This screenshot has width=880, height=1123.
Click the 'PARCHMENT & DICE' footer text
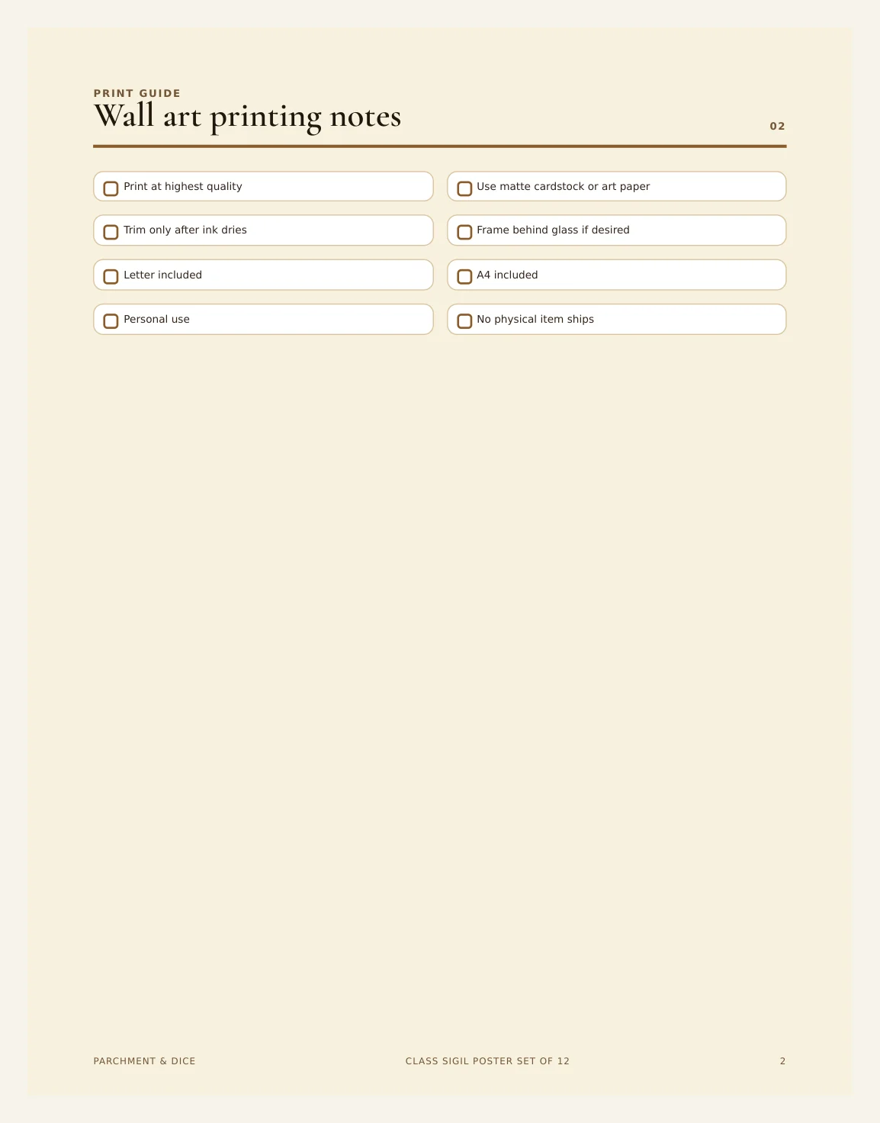(x=145, y=1061)
